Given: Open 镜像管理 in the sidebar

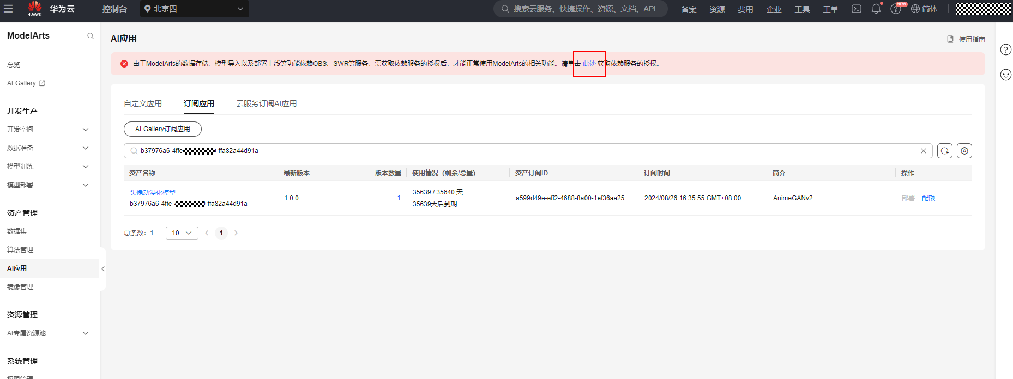Looking at the screenshot, I should pyautogui.click(x=20, y=287).
